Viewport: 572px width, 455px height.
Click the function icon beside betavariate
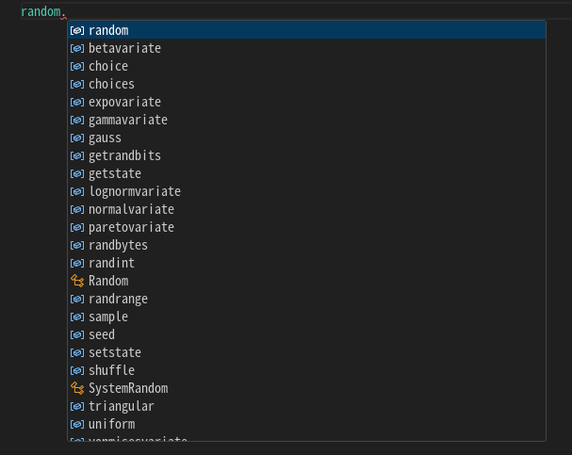coord(77,48)
